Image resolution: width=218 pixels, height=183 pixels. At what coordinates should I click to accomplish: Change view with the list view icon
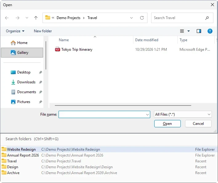182,31
